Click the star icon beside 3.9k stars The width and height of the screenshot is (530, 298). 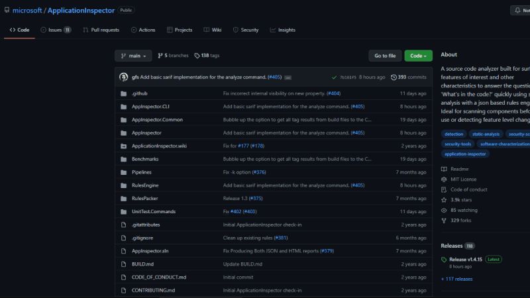tap(444, 200)
